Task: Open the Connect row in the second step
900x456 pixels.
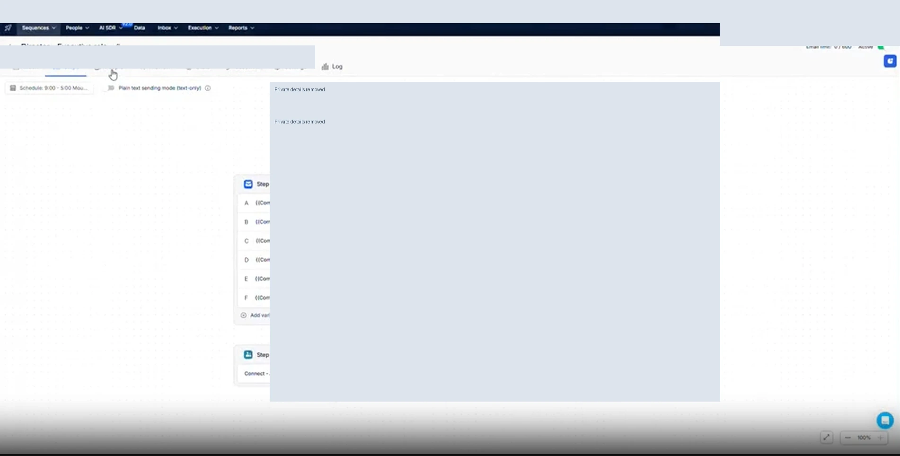Action: coord(254,374)
